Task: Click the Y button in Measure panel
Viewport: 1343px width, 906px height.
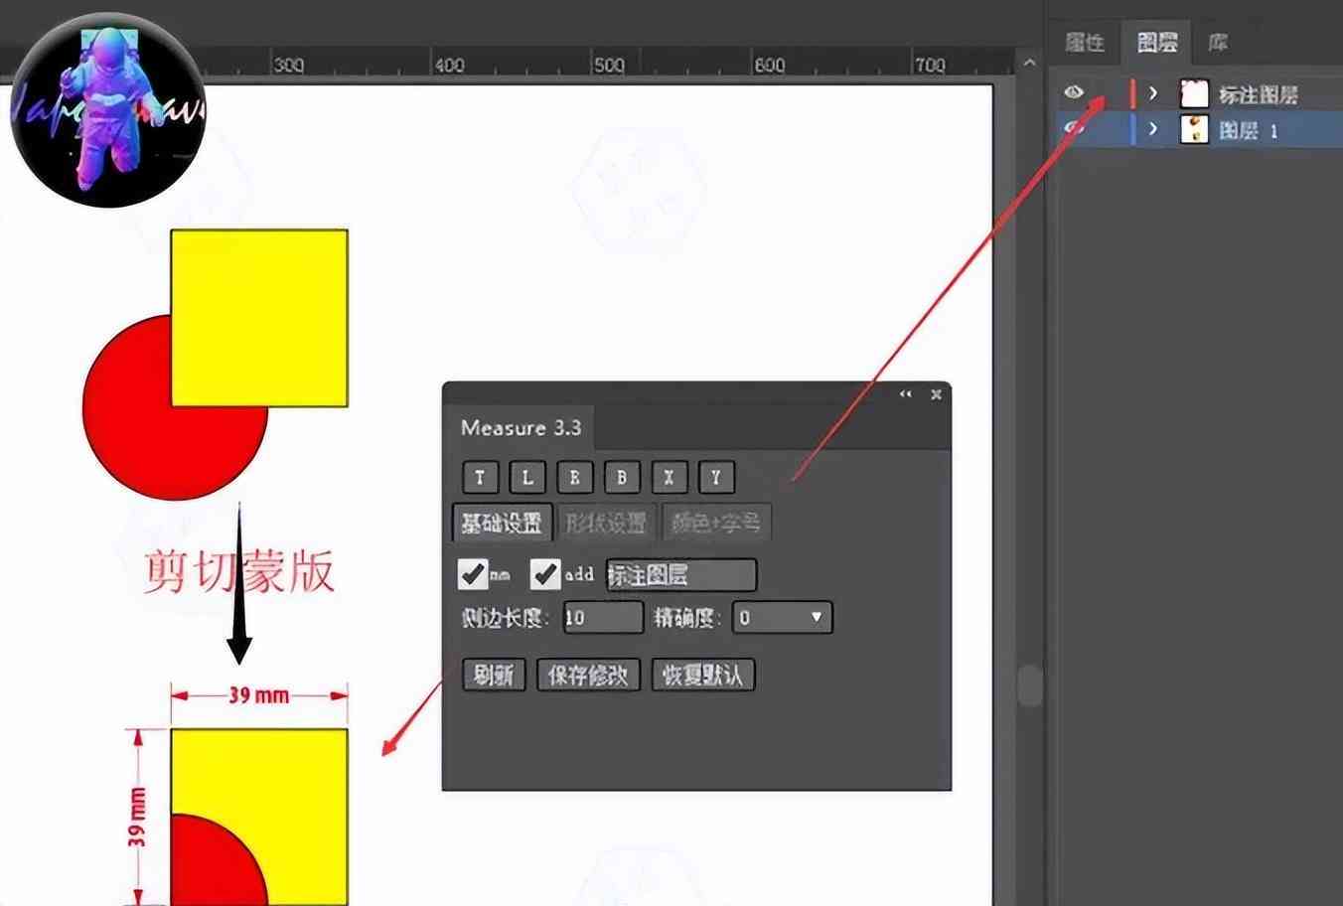Action: [x=715, y=478]
